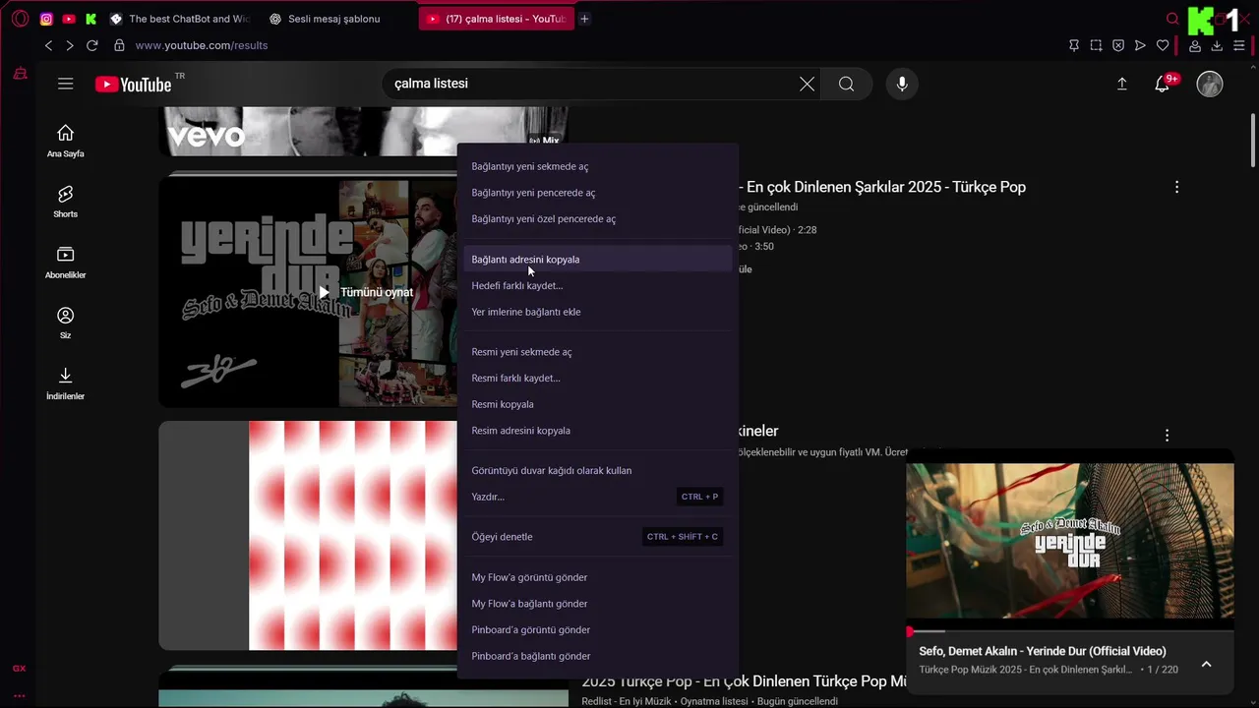The image size is (1259, 708).
Task: Choose 'Bağlantıyı yeni özel pencerede aç'
Action: coord(598,219)
